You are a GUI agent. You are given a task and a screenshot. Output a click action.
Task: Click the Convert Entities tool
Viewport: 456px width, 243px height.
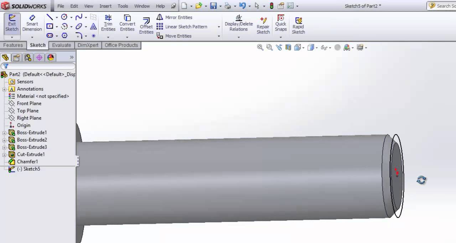(127, 23)
